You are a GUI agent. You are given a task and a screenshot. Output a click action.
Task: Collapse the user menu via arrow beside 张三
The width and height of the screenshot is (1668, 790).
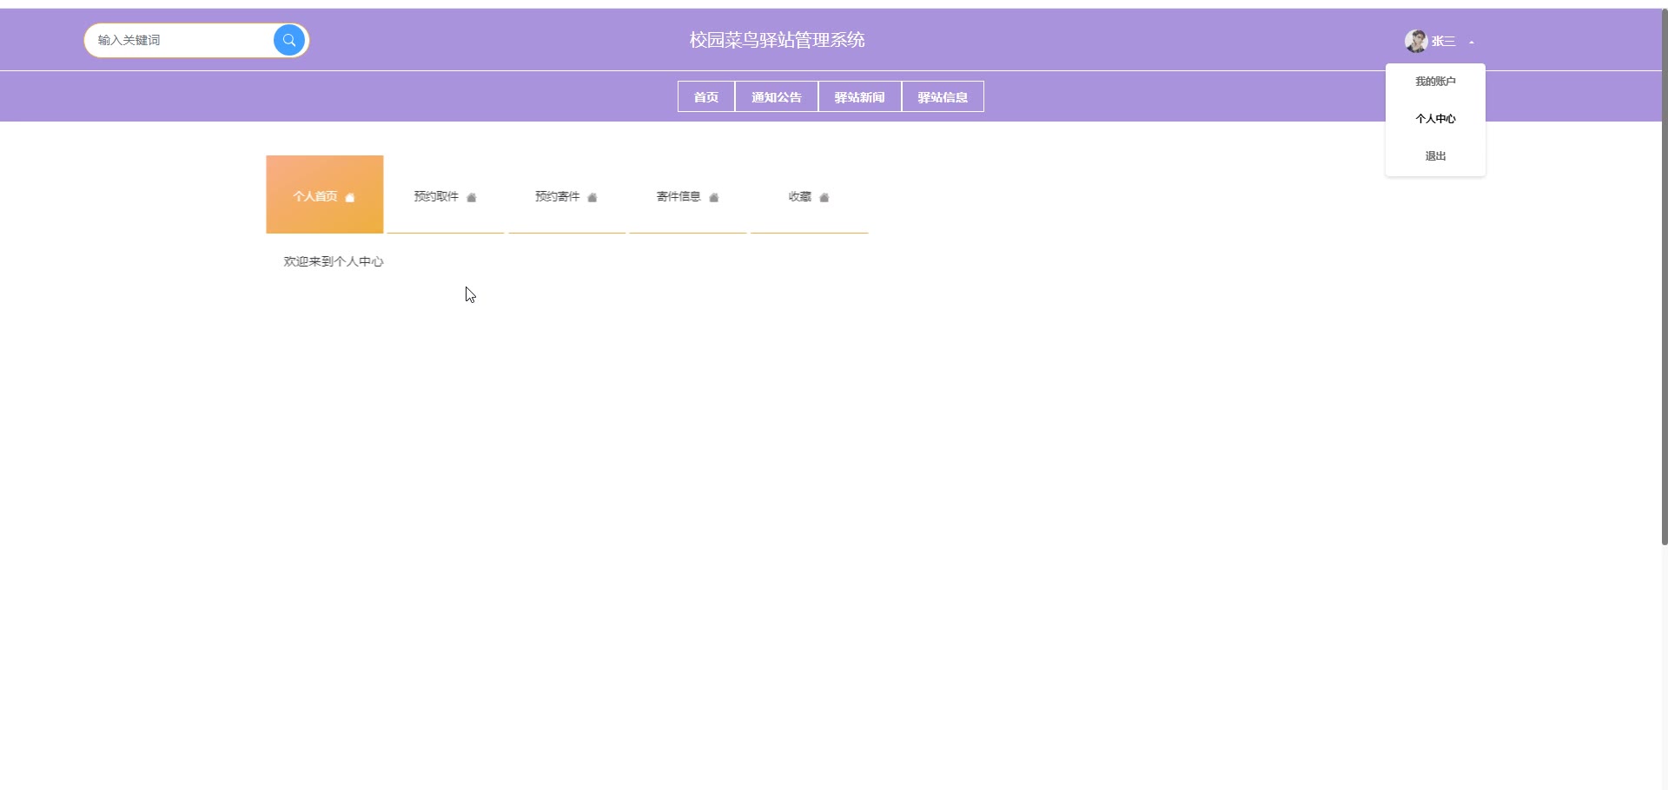[1472, 42]
